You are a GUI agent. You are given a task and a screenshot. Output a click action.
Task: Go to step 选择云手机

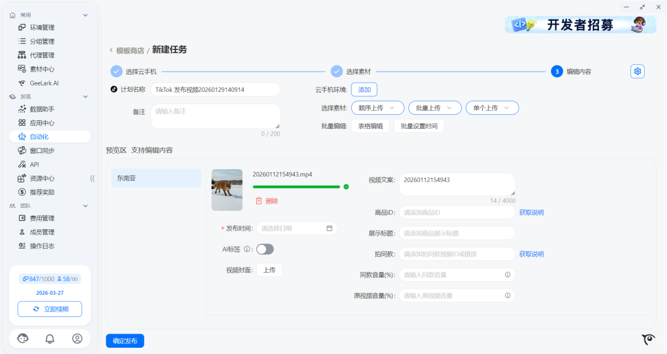click(x=135, y=72)
